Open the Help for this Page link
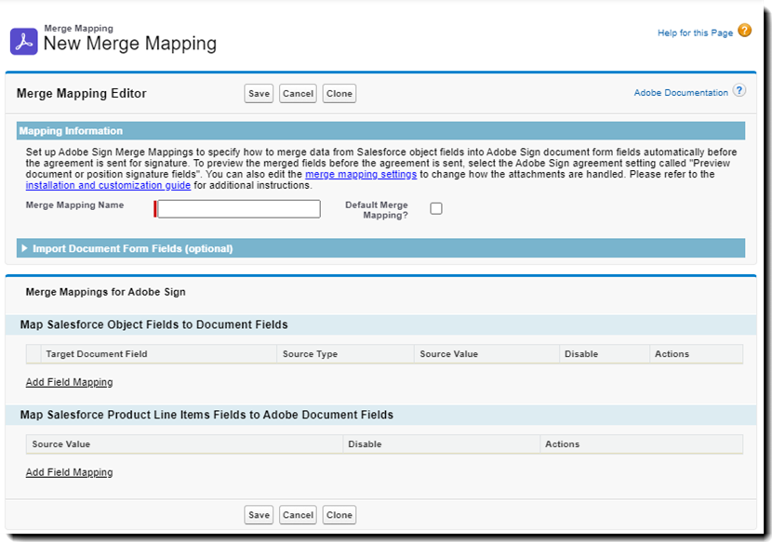Image resolution: width=772 pixels, height=542 pixels. [x=695, y=33]
